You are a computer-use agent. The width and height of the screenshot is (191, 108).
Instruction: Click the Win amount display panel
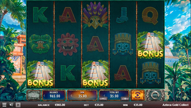coord(82,95)
